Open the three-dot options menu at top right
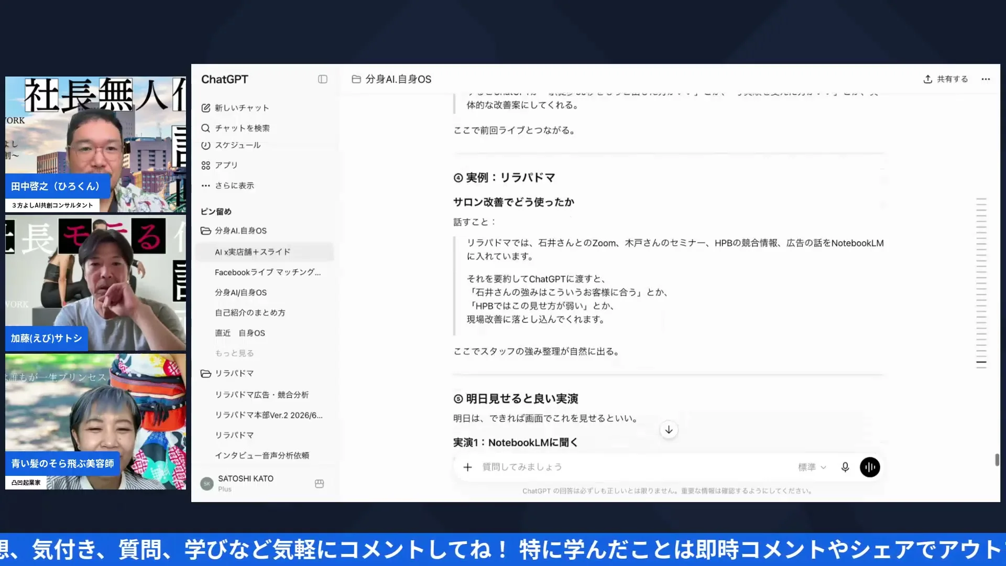 point(986,79)
